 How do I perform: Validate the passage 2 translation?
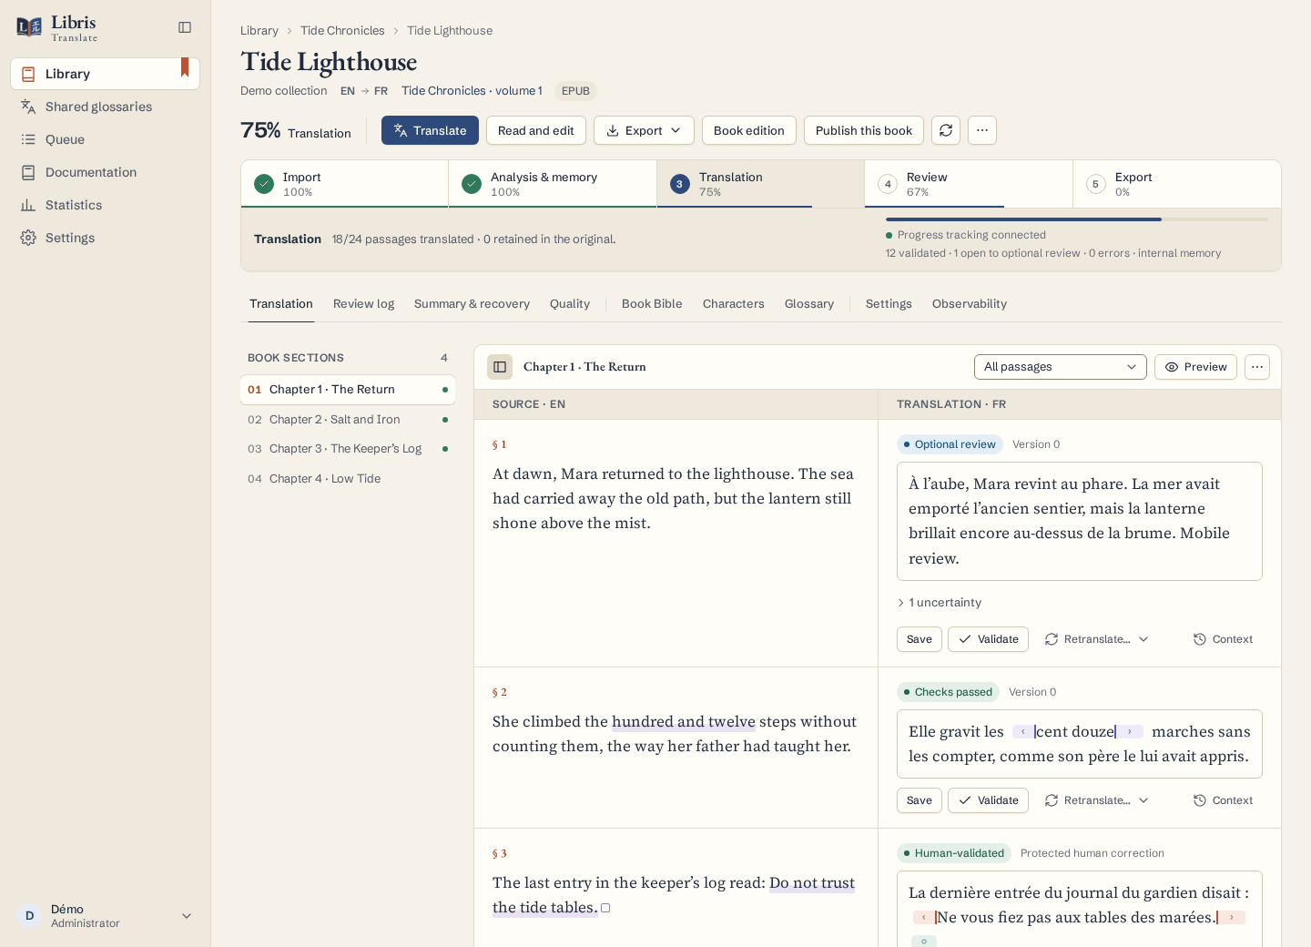[988, 800]
